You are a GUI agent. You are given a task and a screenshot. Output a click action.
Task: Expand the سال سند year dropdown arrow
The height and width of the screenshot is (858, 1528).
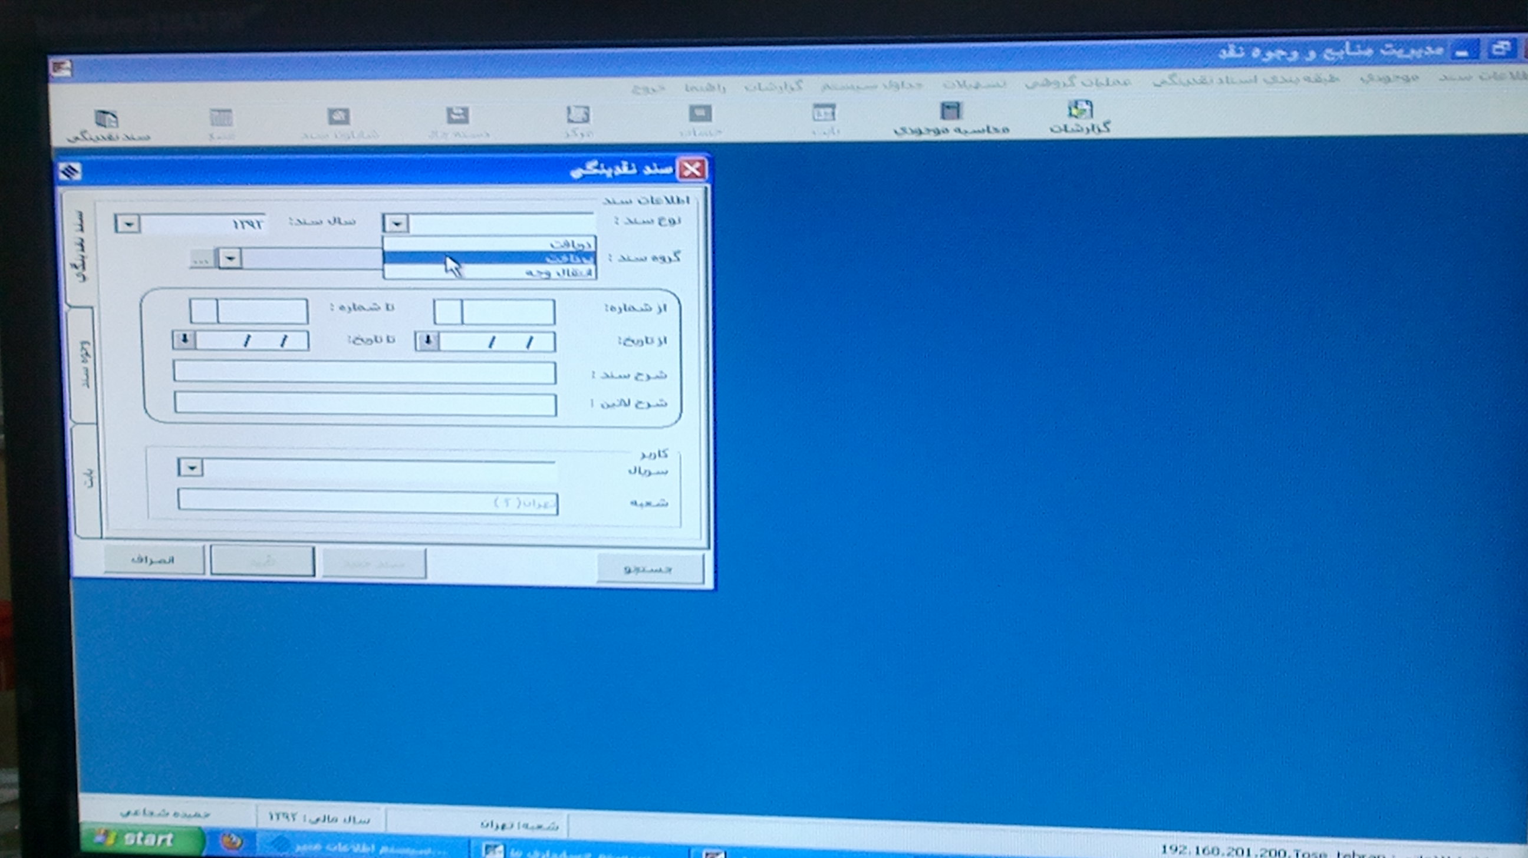[x=127, y=225]
